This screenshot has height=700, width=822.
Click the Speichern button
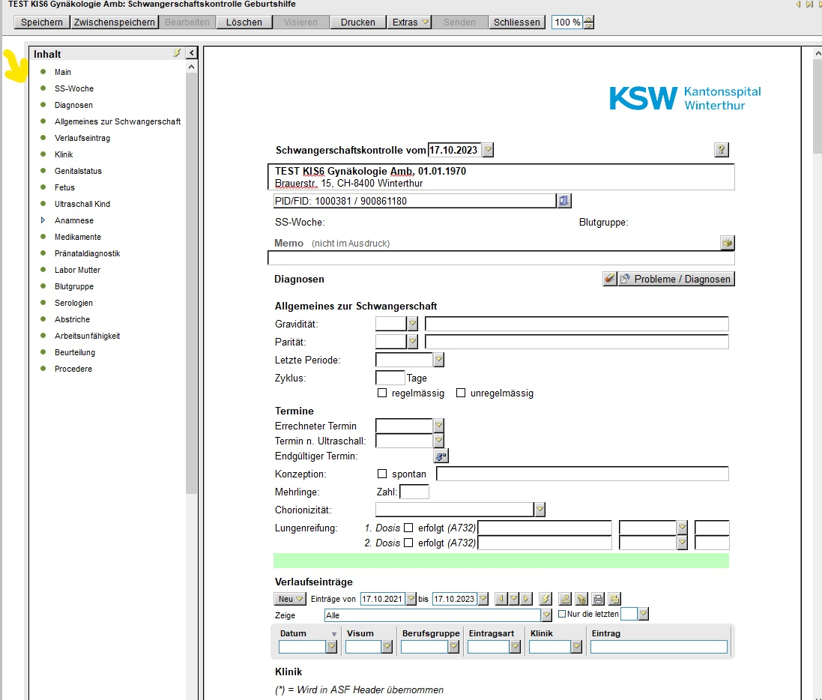coord(42,22)
